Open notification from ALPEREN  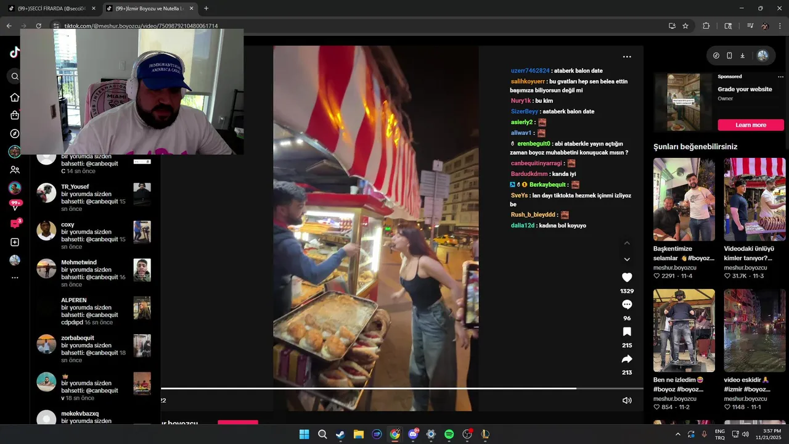point(95,311)
